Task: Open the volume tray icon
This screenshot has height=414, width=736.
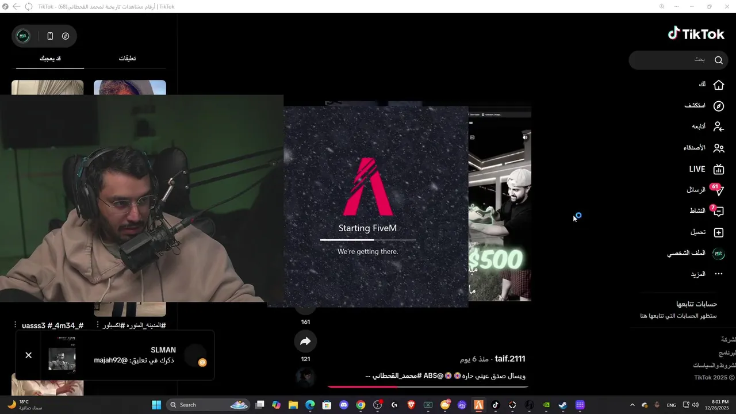Action: click(x=695, y=405)
